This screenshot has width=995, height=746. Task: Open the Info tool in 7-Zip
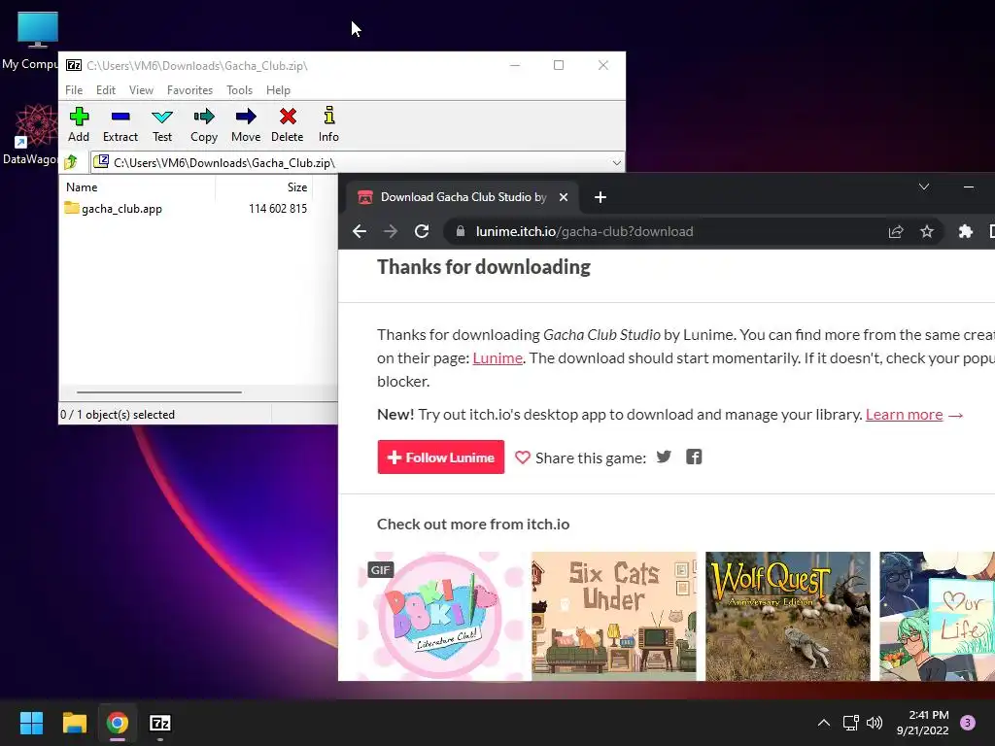pyautogui.click(x=328, y=125)
